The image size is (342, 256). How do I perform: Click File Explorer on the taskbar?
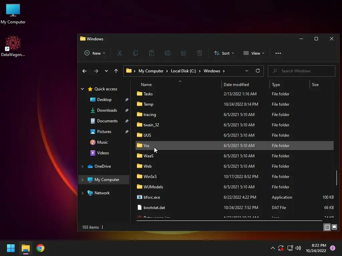point(26,248)
